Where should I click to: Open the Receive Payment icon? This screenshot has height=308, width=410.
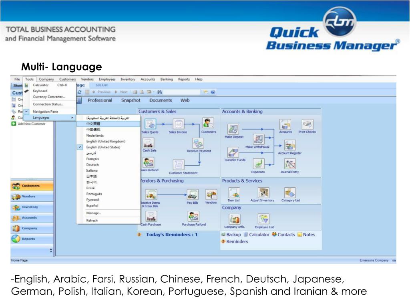pos(198,144)
